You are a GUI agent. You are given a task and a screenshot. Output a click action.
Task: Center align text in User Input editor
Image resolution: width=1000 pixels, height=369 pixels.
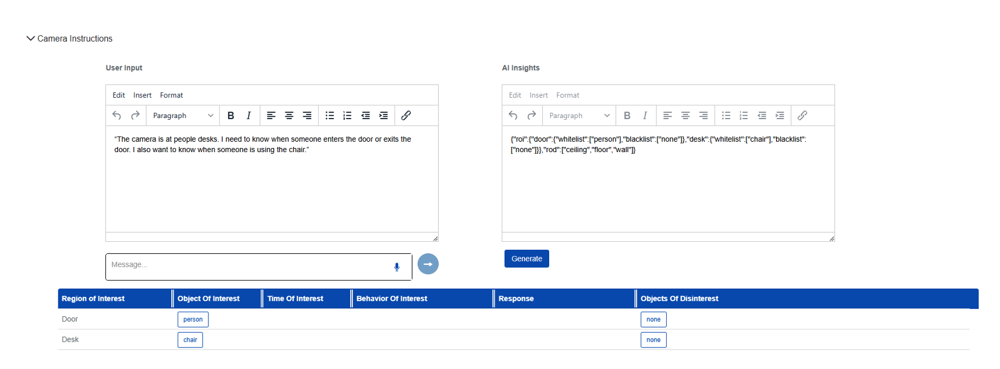(x=289, y=116)
